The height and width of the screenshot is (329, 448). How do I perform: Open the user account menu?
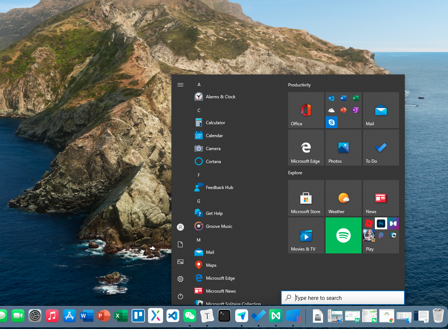click(x=180, y=227)
